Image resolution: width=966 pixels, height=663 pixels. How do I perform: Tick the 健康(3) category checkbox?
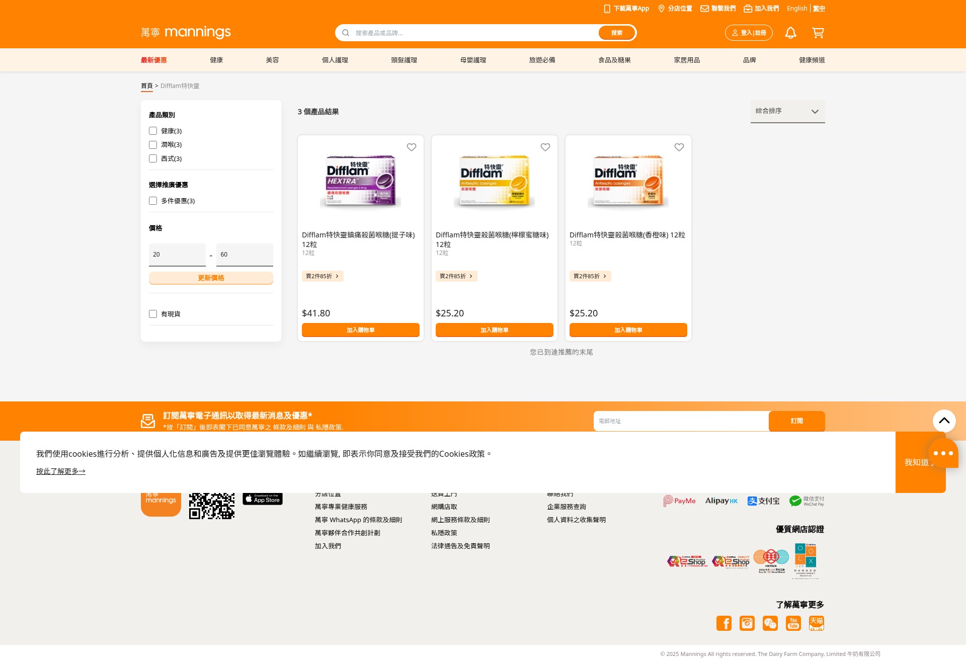153,131
